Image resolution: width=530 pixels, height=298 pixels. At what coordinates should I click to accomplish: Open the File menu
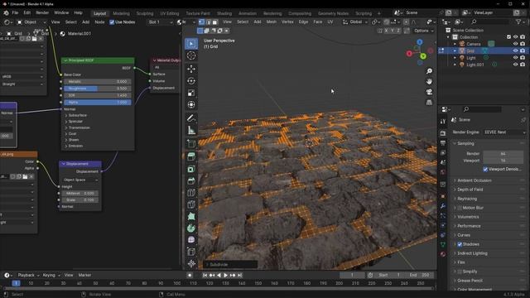(x=15, y=13)
